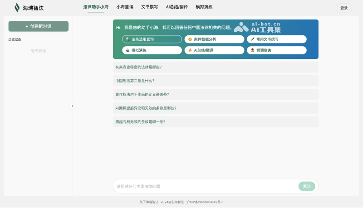
Task: Go to AI总结/翻译 in top navigation
Action: (177, 7)
